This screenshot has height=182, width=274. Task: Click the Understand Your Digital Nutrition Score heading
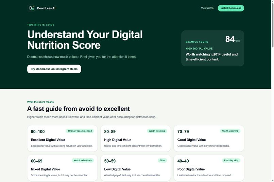(85, 40)
